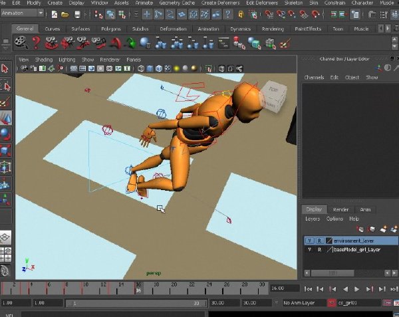Click the red curved arrow shelf icon
The width and height of the screenshot is (399, 317).
pos(116,43)
